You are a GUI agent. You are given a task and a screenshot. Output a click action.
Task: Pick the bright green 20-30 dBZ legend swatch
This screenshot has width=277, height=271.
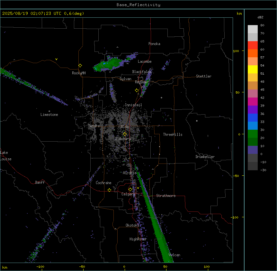coord(253,134)
